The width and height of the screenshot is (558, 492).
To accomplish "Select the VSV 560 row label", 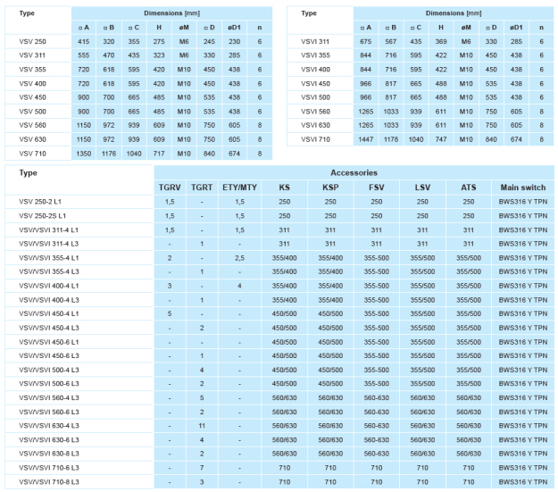I will [x=32, y=125].
